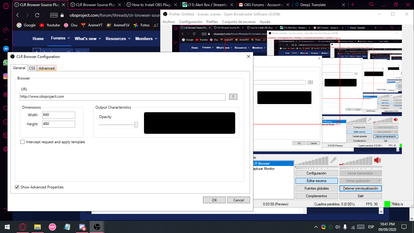This screenshot has height=233, width=414.
Task: Click the Opera sidebar settings gear
Action: click(x=6, y=149)
